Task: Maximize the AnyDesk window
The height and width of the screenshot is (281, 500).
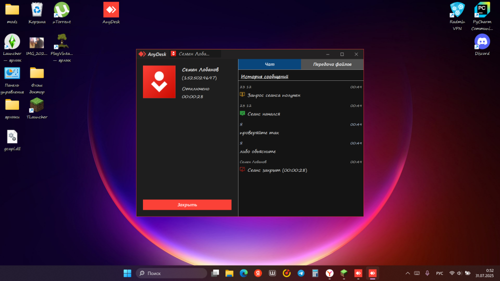Action: pos(342,54)
